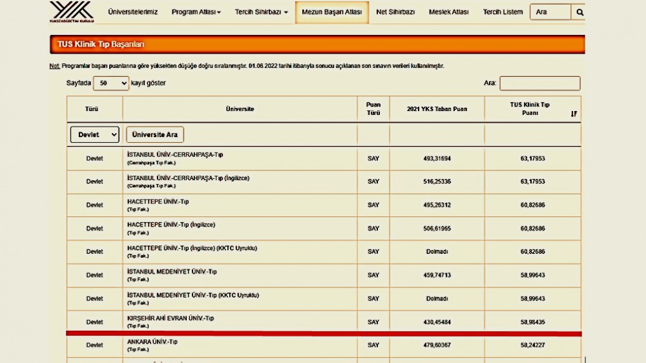Screen dimensions: 646x363
Task: Click the YÖK logo
Action: 72,12
